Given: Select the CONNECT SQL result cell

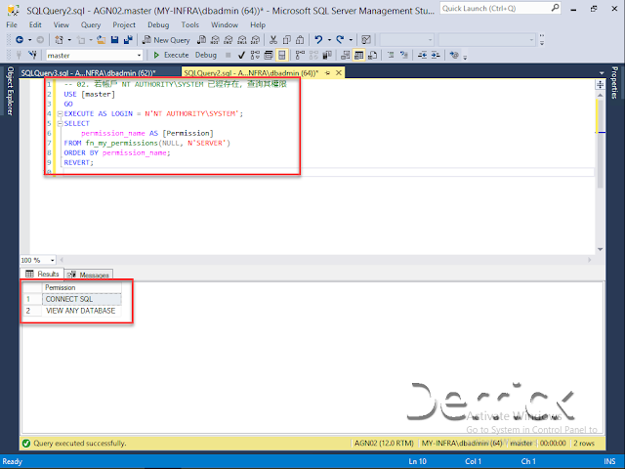Looking at the screenshot, I should point(82,299).
